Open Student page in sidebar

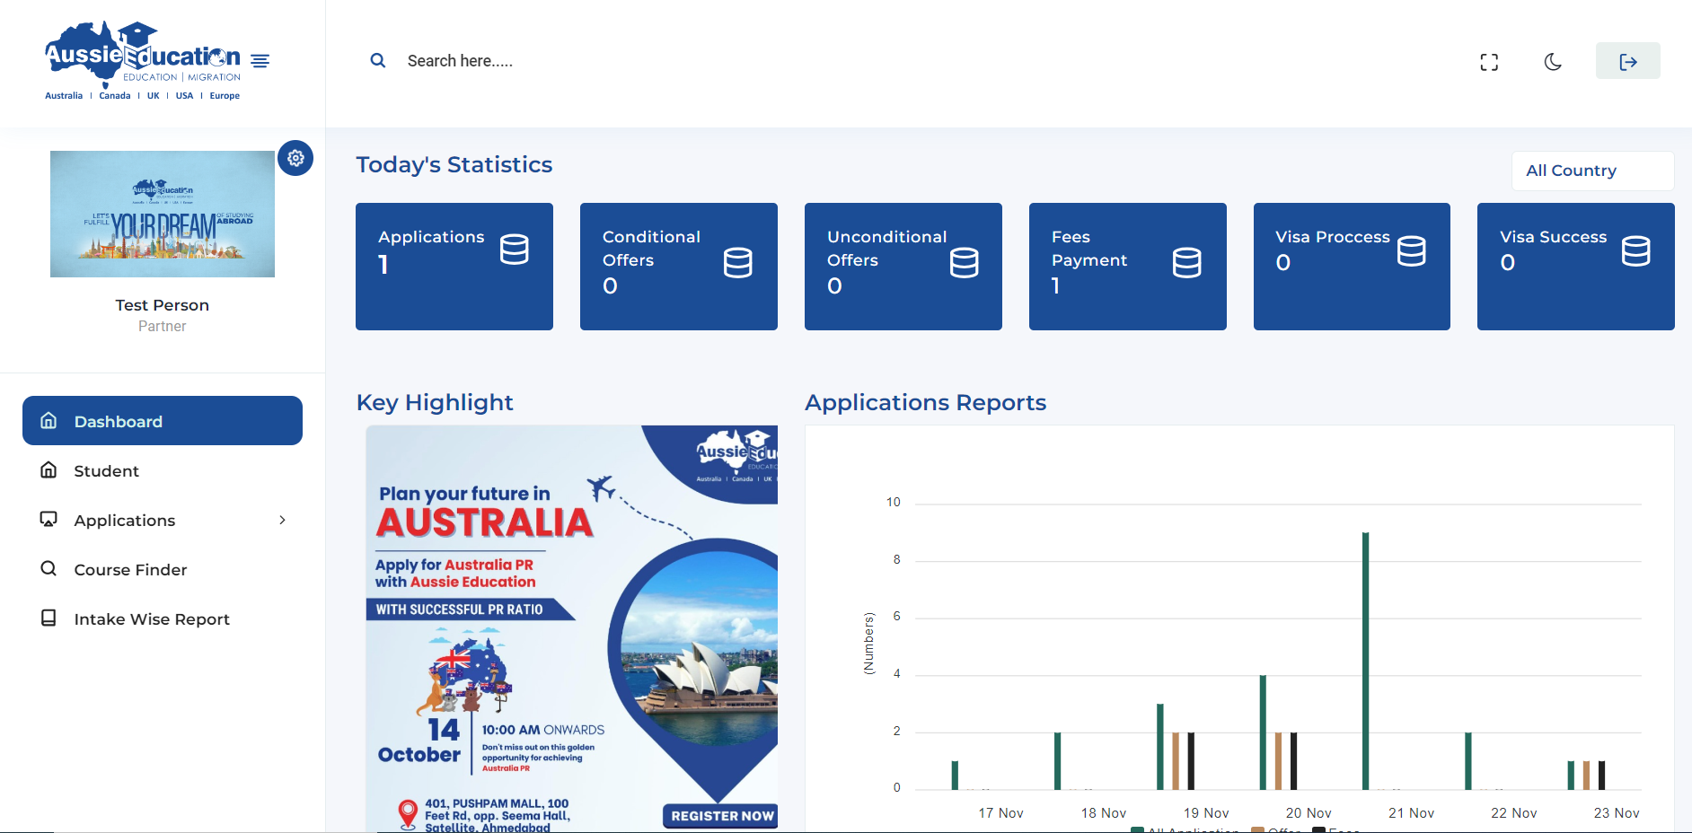click(x=106, y=471)
